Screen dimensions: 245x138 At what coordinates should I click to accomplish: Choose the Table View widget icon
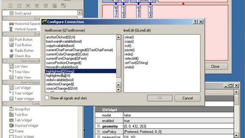tap(11, 77)
